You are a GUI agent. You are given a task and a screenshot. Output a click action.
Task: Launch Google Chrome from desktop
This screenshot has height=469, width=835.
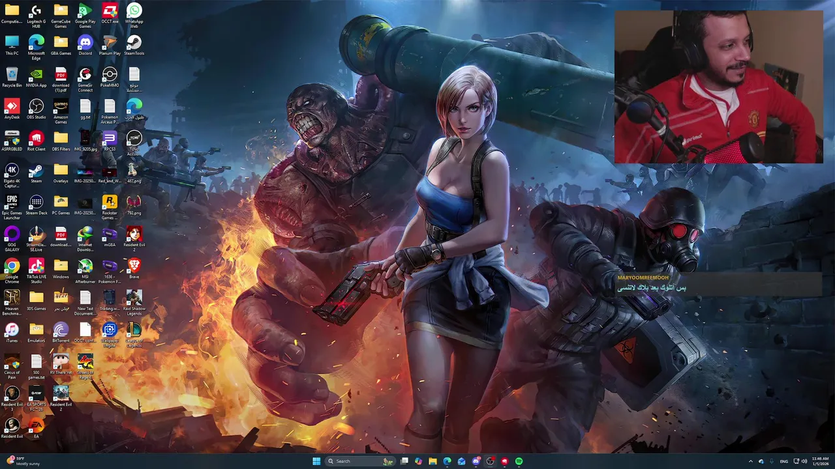point(12,270)
